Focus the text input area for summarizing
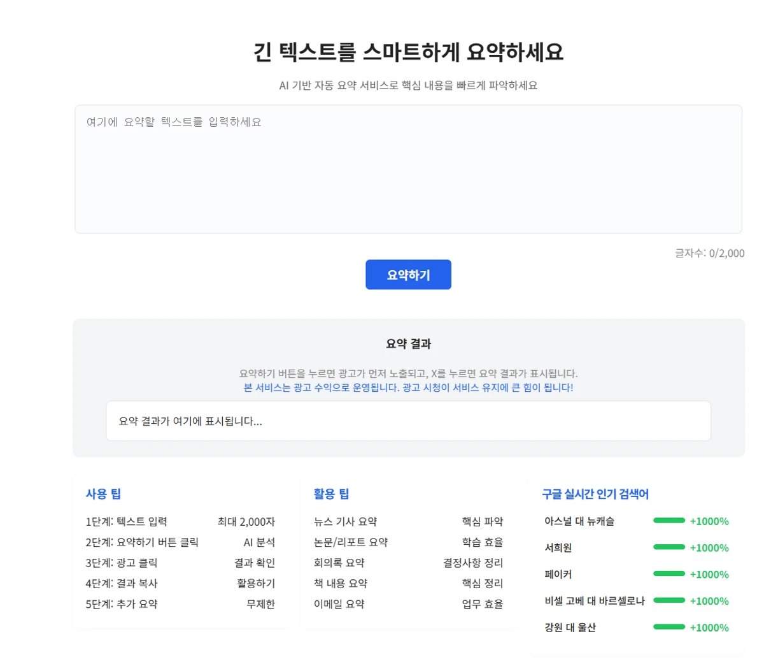The width and height of the screenshot is (764, 664). pos(408,169)
